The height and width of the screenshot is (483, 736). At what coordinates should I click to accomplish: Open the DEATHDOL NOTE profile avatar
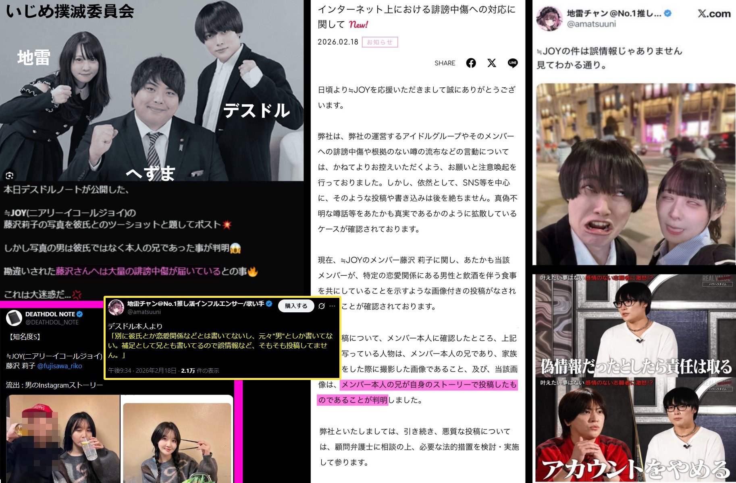coord(14,318)
